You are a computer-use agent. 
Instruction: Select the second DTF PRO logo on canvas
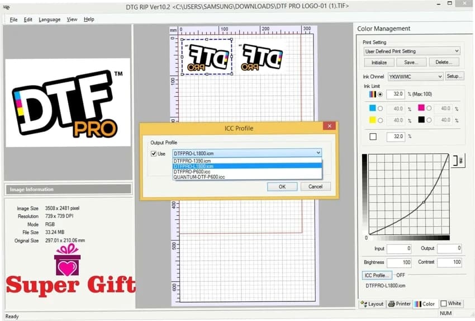click(x=260, y=57)
